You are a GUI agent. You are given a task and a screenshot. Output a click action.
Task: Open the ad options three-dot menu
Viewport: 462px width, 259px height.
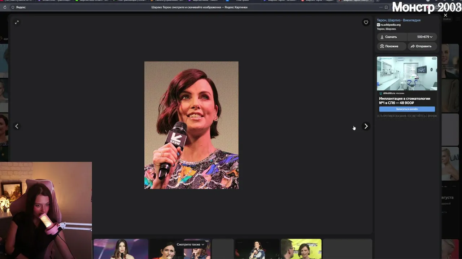[434, 58]
